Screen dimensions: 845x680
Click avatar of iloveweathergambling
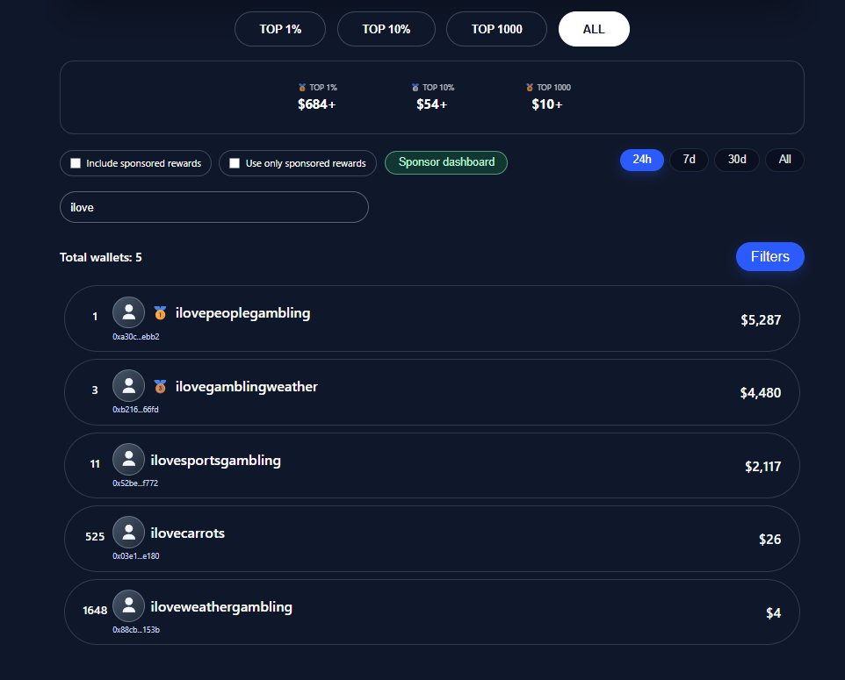pos(128,605)
